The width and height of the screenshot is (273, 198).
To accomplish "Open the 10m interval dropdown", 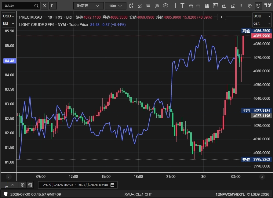I will click(116, 6).
